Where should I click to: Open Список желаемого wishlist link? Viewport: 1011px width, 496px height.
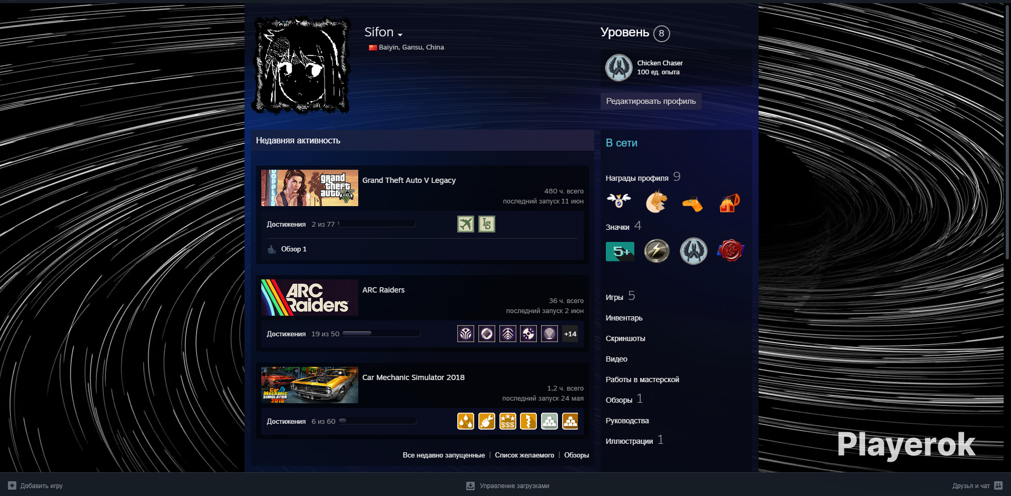pos(525,455)
